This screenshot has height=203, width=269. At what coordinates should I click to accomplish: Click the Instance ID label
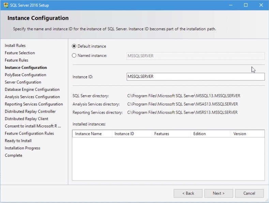pyautogui.click(x=83, y=77)
